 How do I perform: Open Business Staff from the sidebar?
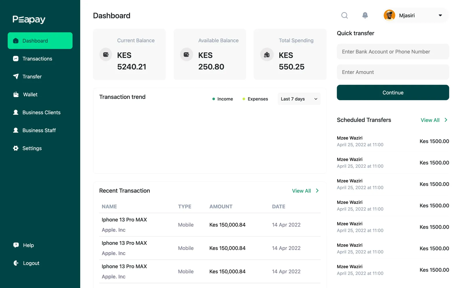click(x=40, y=130)
